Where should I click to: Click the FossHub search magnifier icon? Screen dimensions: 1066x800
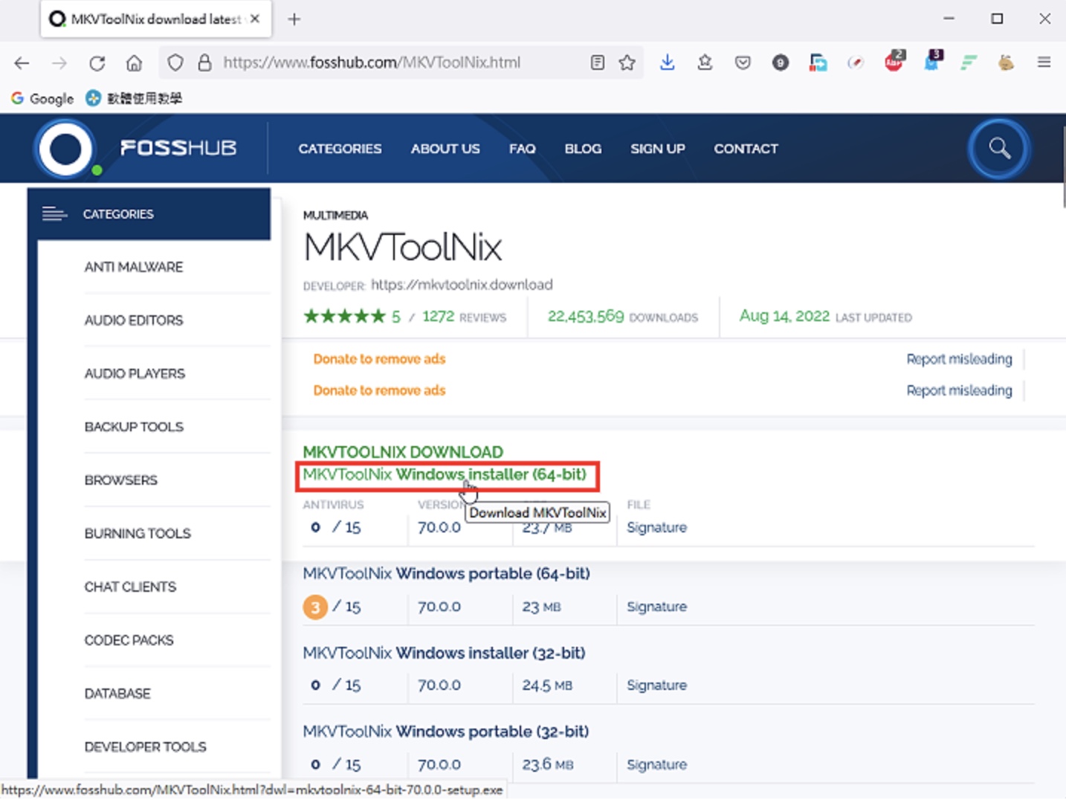coord(999,149)
